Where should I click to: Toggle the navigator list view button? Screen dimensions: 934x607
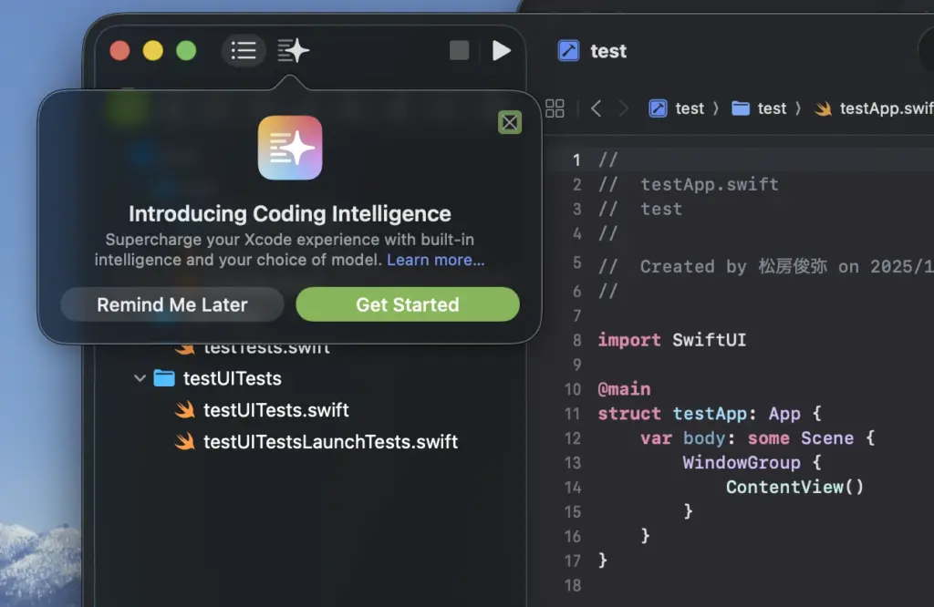244,50
